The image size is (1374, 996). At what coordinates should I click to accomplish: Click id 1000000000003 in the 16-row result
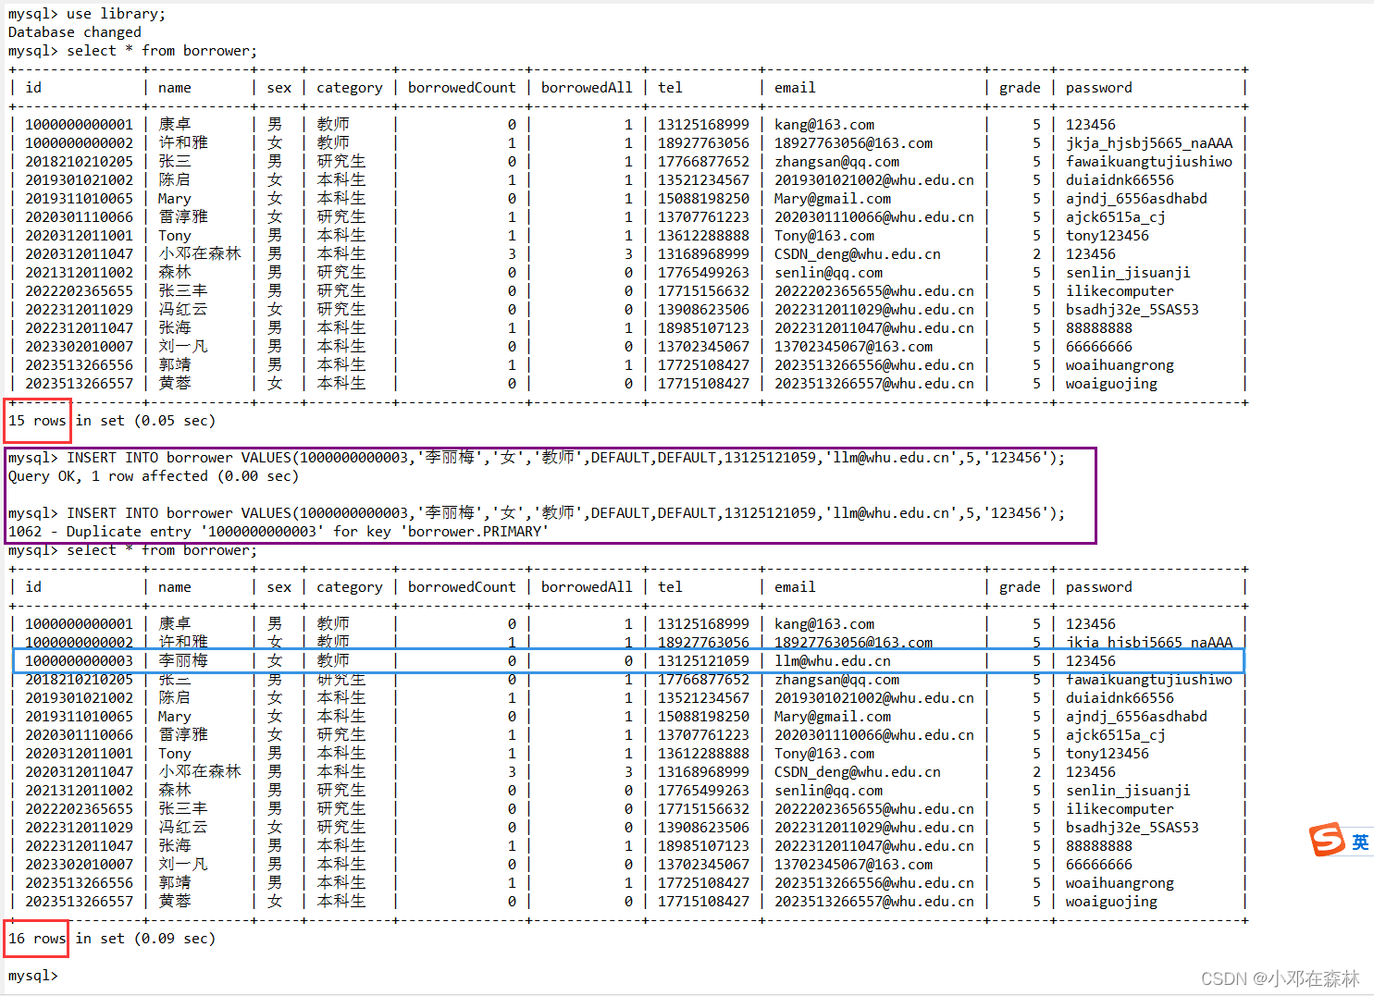(x=79, y=661)
